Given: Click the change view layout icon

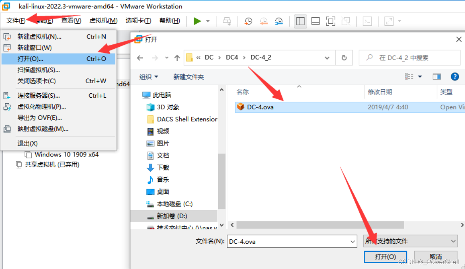Looking at the screenshot, I should 409,76.
